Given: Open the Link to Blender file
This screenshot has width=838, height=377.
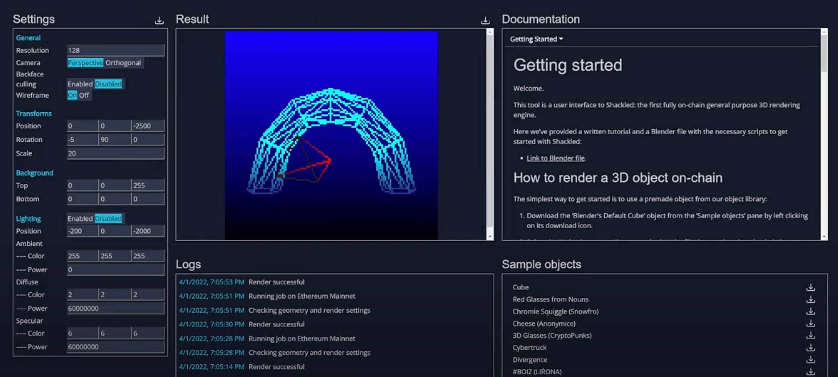Looking at the screenshot, I should pos(555,158).
